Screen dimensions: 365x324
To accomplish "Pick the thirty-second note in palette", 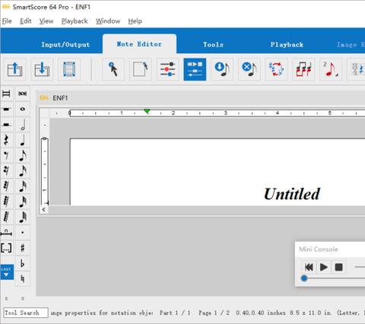I will pyautogui.click(x=23, y=186).
